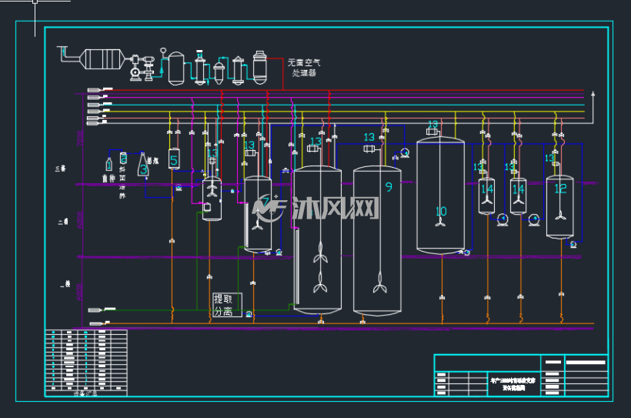Click the small pump beneath tank 12
Image resolution: width=631 pixels, height=418 pixels.
573,245
